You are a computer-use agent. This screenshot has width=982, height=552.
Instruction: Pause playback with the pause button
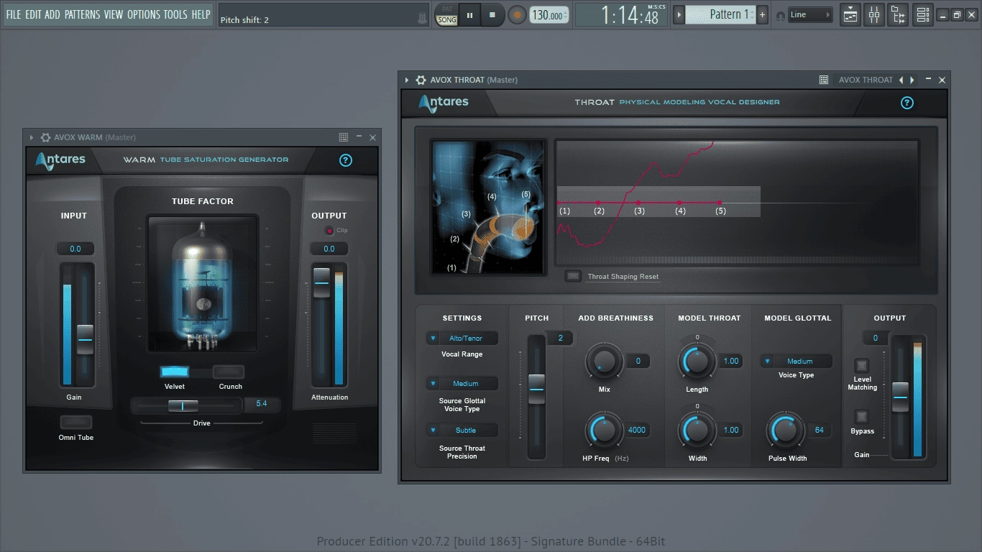click(x=470, y=14)
